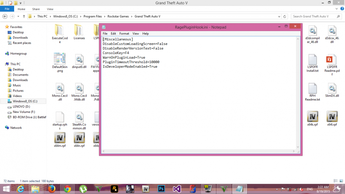Open Notepad Help menu
345x194 pixels.
click(146, 33)
